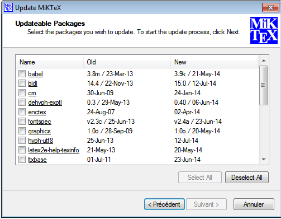Click the blue MiKTeX logo image

tap(264, 31)
